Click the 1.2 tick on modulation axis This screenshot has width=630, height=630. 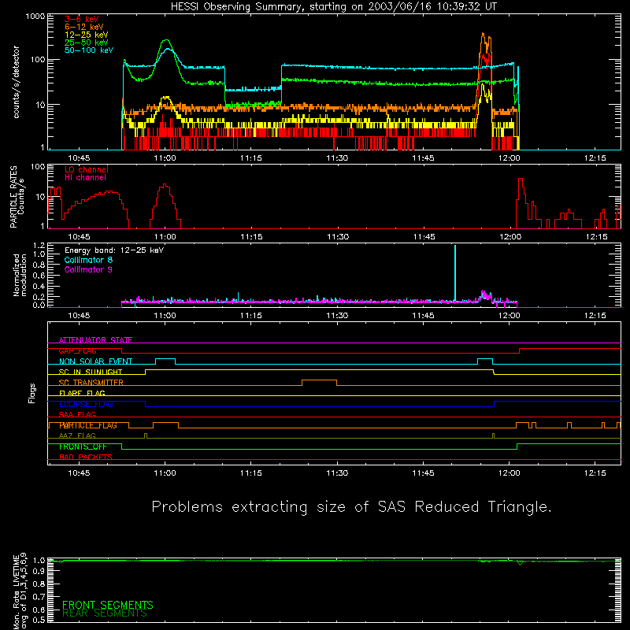(39, 246)
